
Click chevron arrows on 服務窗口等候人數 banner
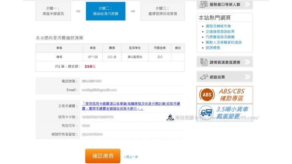247,4
